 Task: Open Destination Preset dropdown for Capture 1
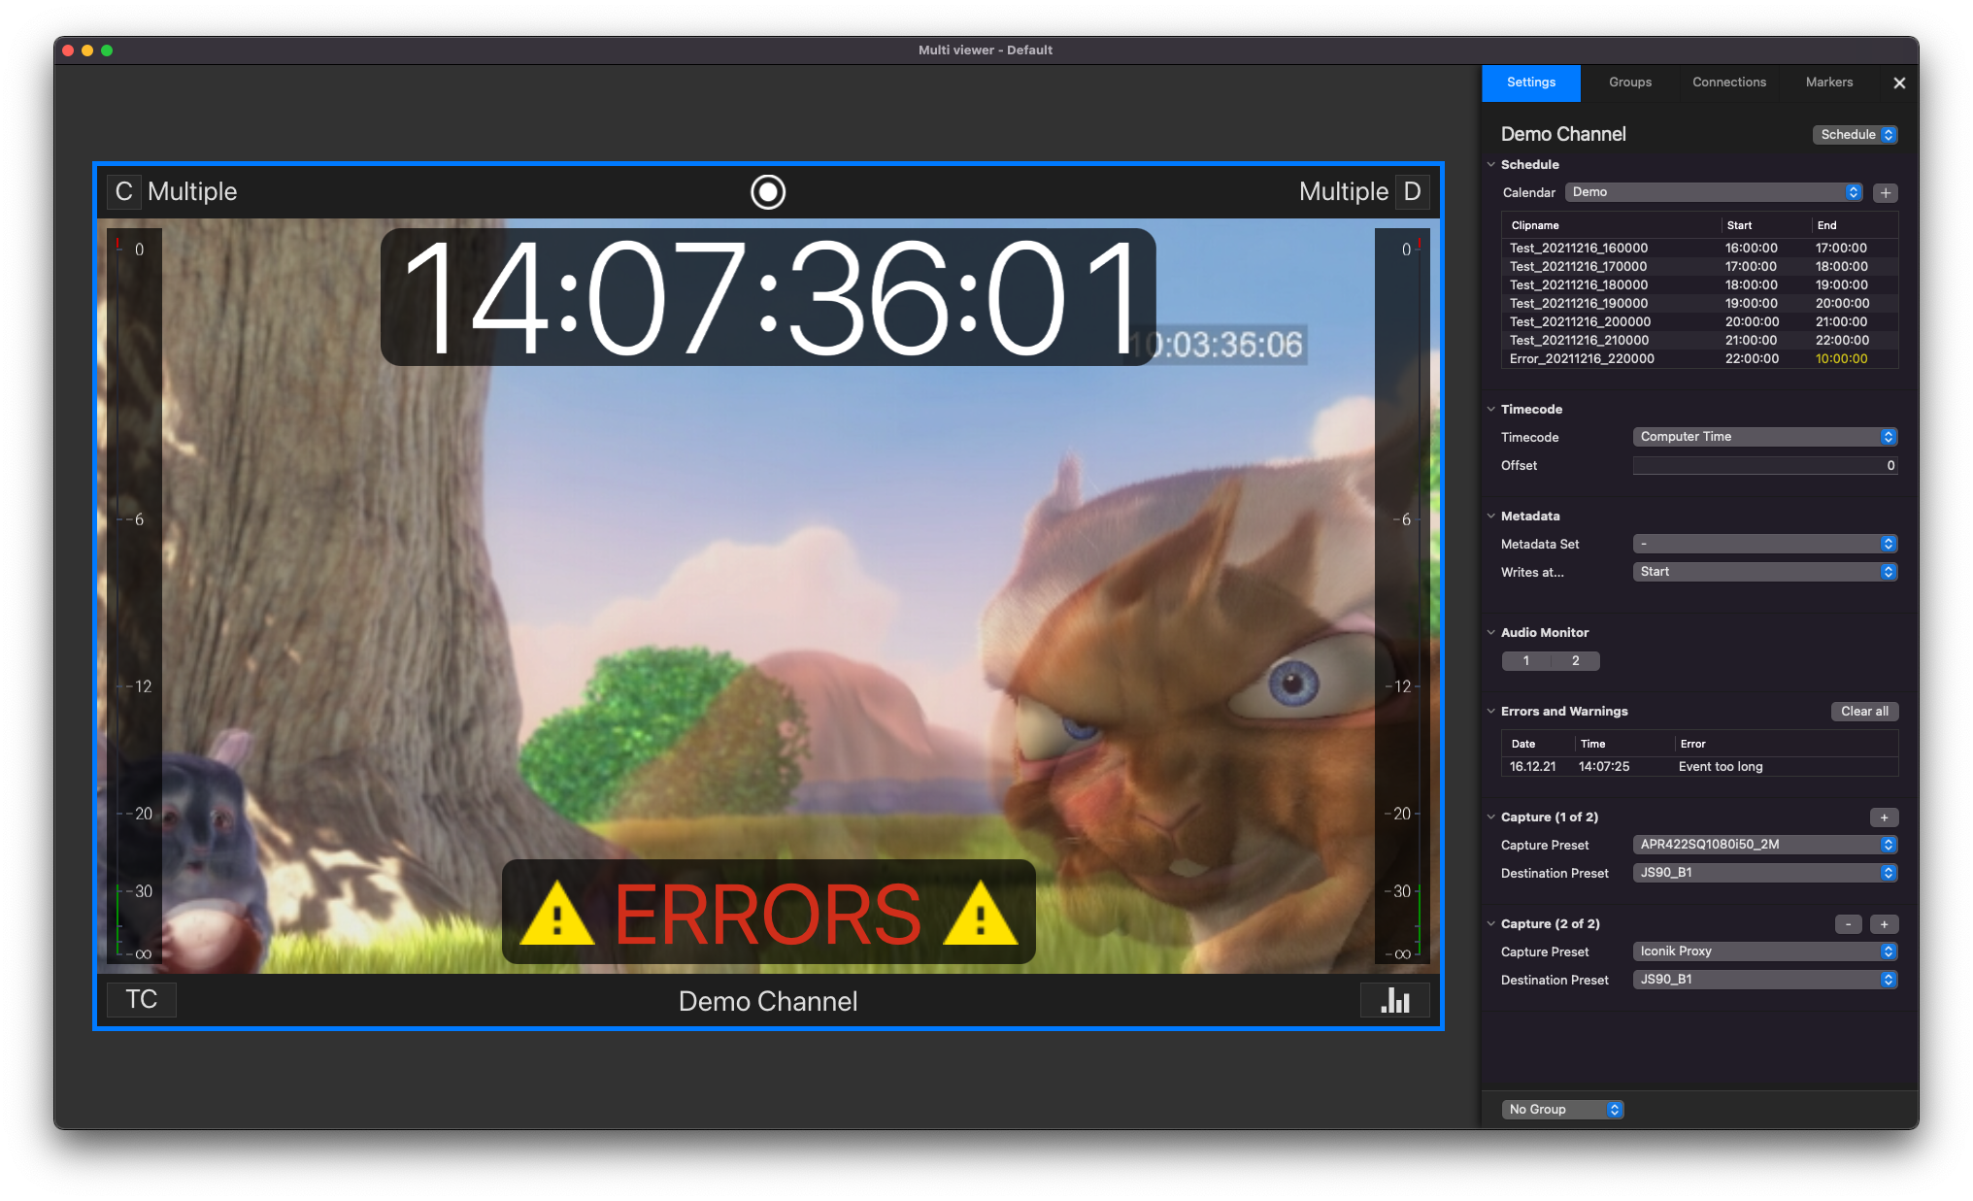1765,873
